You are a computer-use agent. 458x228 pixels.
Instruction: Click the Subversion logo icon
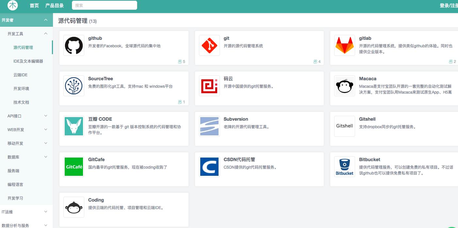coord(209,126)
